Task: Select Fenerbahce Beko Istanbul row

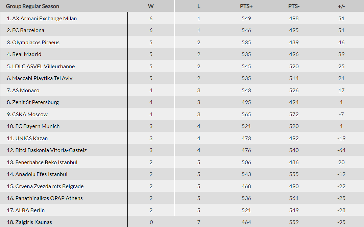Action: click(x=46, y=162)
